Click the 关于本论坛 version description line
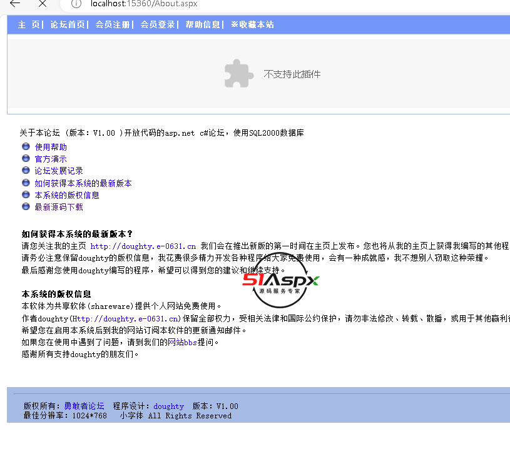The image size is (510, 469). (x=161, y=133)
